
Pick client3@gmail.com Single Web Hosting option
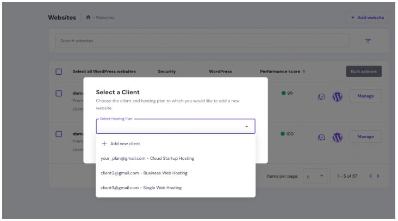click(x=141, y=187)
